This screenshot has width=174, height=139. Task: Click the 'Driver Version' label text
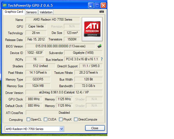point(14,93)
